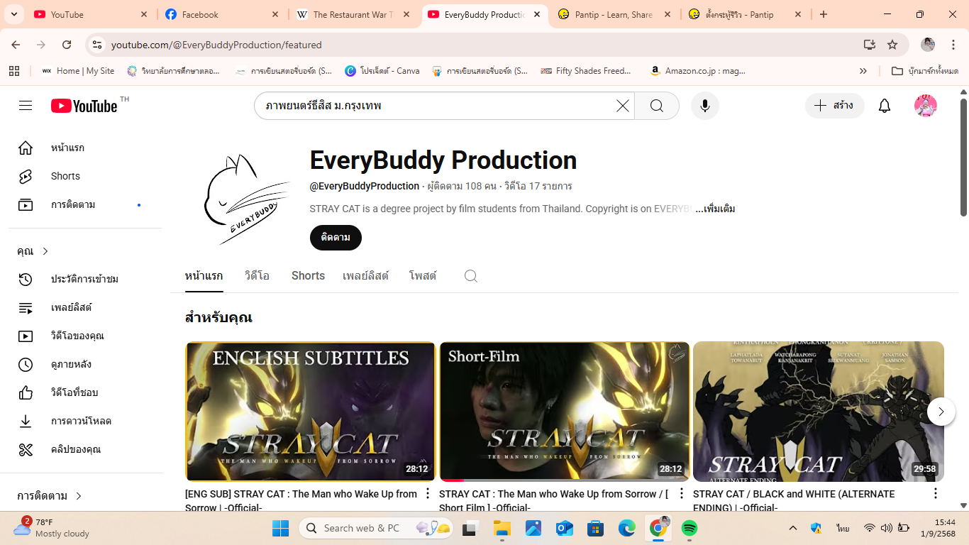Open STRAY CAT BLACK and WHITE title
Image resolution: width=969 pixels, height=545 pixels.
(794, 500)
